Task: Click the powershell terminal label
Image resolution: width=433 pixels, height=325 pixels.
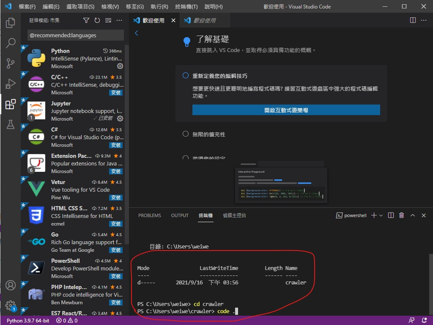Action: coord(351,215)
